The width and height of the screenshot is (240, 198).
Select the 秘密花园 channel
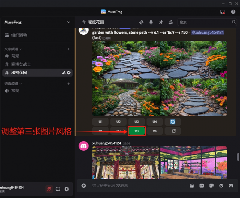pos(37,73)
